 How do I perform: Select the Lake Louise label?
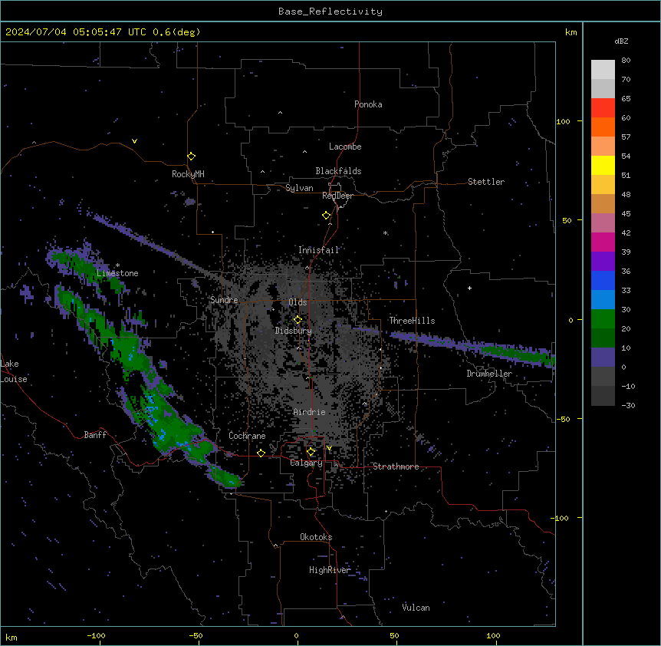tap(14, 371)
